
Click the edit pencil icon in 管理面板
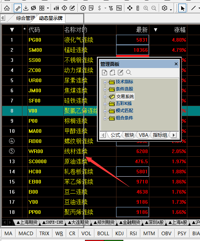120,72
